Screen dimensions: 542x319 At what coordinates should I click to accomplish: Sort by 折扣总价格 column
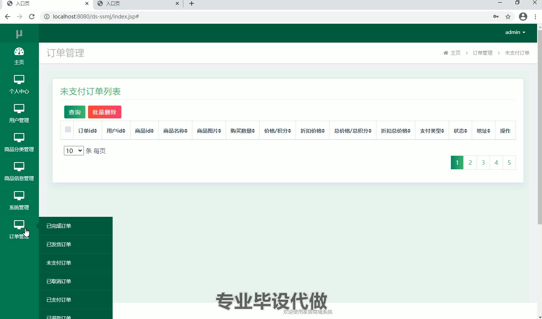pos(396,131)
